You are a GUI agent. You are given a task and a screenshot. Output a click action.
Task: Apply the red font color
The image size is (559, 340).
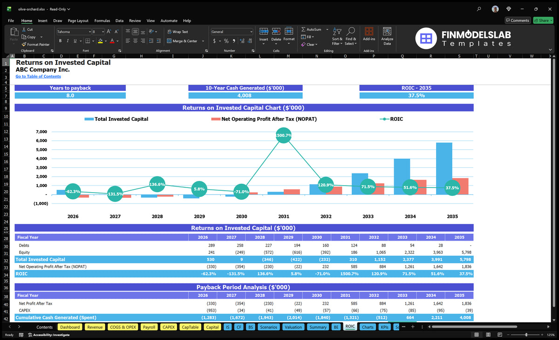(112, 41)
